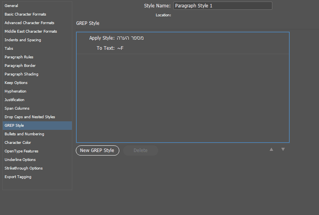Edit the To Text expression ~F

point(120,48)
